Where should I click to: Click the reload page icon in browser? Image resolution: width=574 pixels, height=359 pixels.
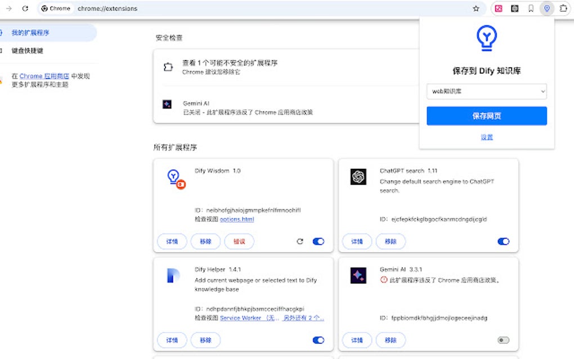[x=24, y=8]
